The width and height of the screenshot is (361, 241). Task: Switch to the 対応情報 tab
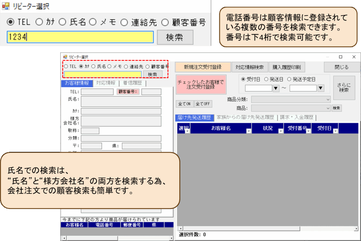pyautogui.click(x=105, y=83)
